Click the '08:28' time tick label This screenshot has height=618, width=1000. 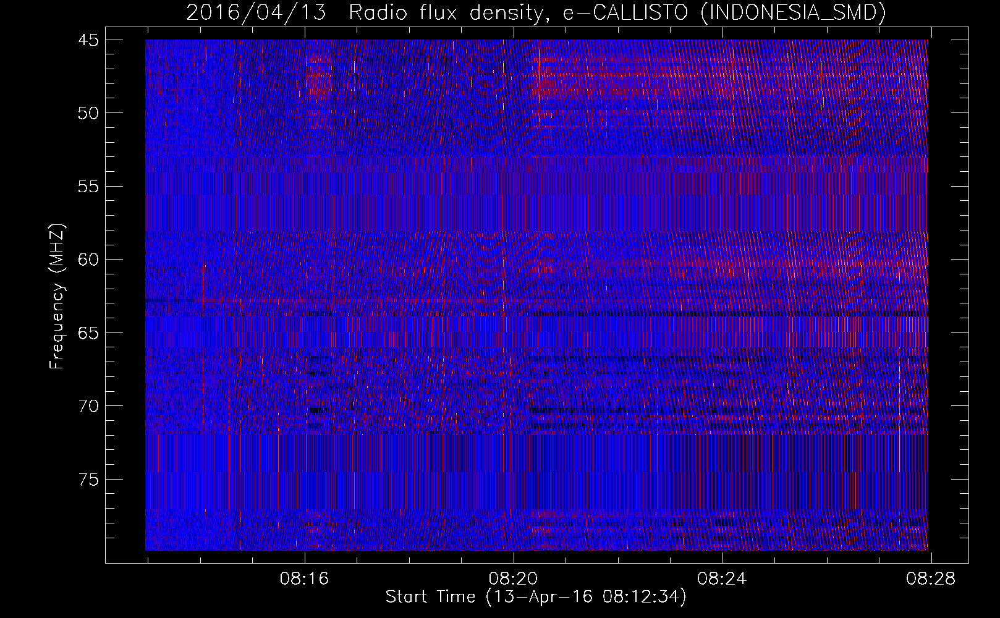pos(931,579)
